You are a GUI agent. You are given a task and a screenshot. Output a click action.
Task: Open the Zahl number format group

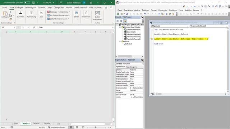click(x=41, y=15)
